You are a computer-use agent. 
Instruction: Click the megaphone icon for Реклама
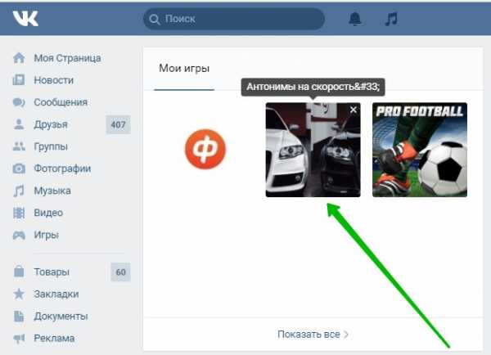coord(19,338)
